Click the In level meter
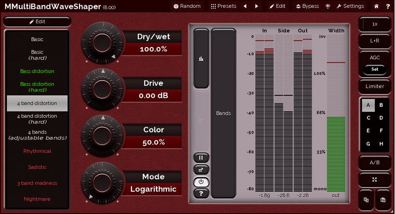This screenshot has width=395, height=214. [x=264, y=113]
